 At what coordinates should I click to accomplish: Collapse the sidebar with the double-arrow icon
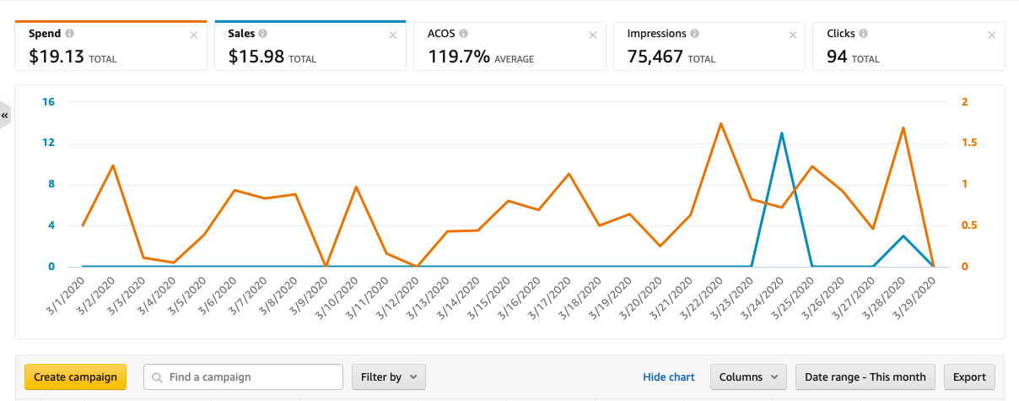click(5, 115)
